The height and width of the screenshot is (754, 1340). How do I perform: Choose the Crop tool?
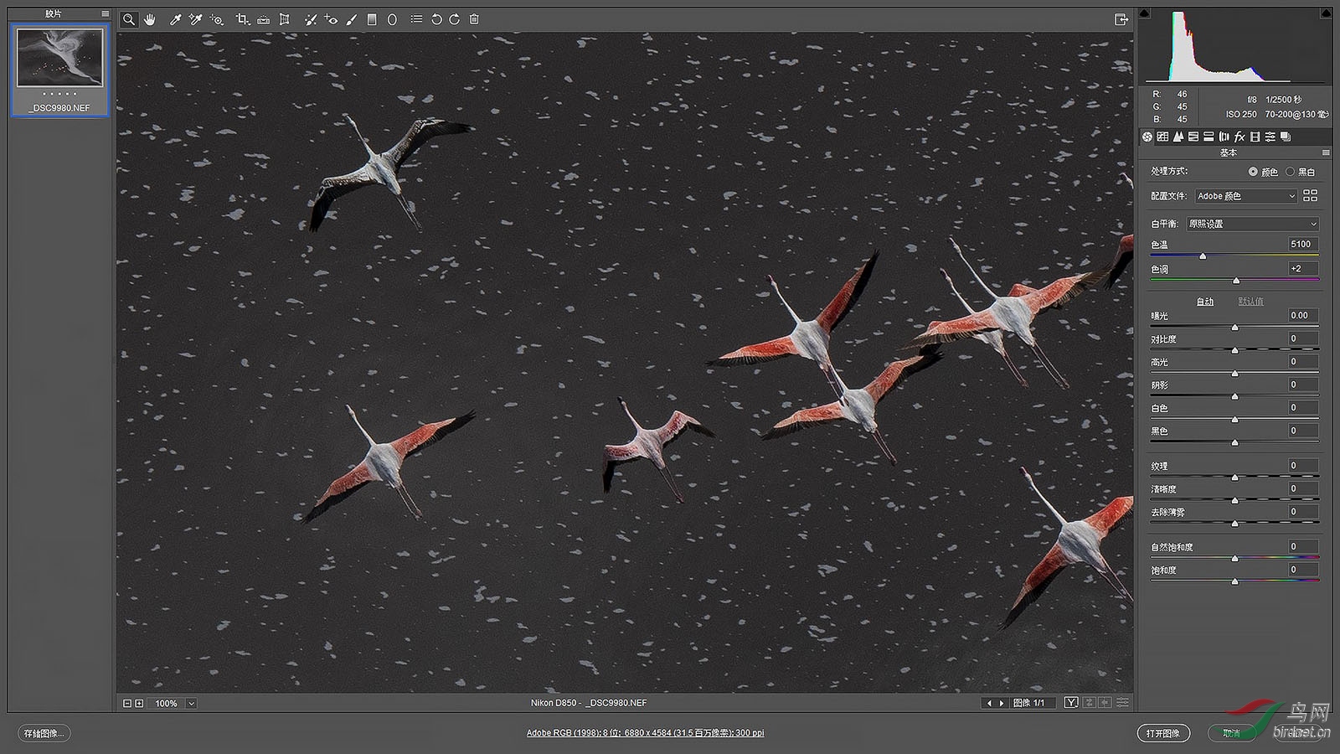[x=242, y=19]
